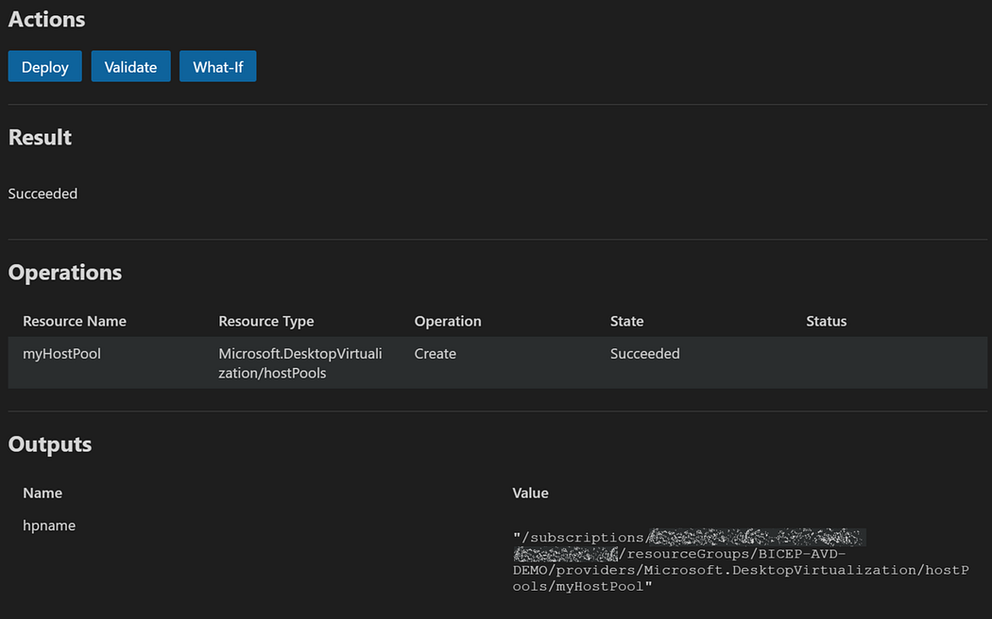Click the Succeeded state cell in Operations
Viewport: 992px width, 619px height.
[x=645, y=354]
